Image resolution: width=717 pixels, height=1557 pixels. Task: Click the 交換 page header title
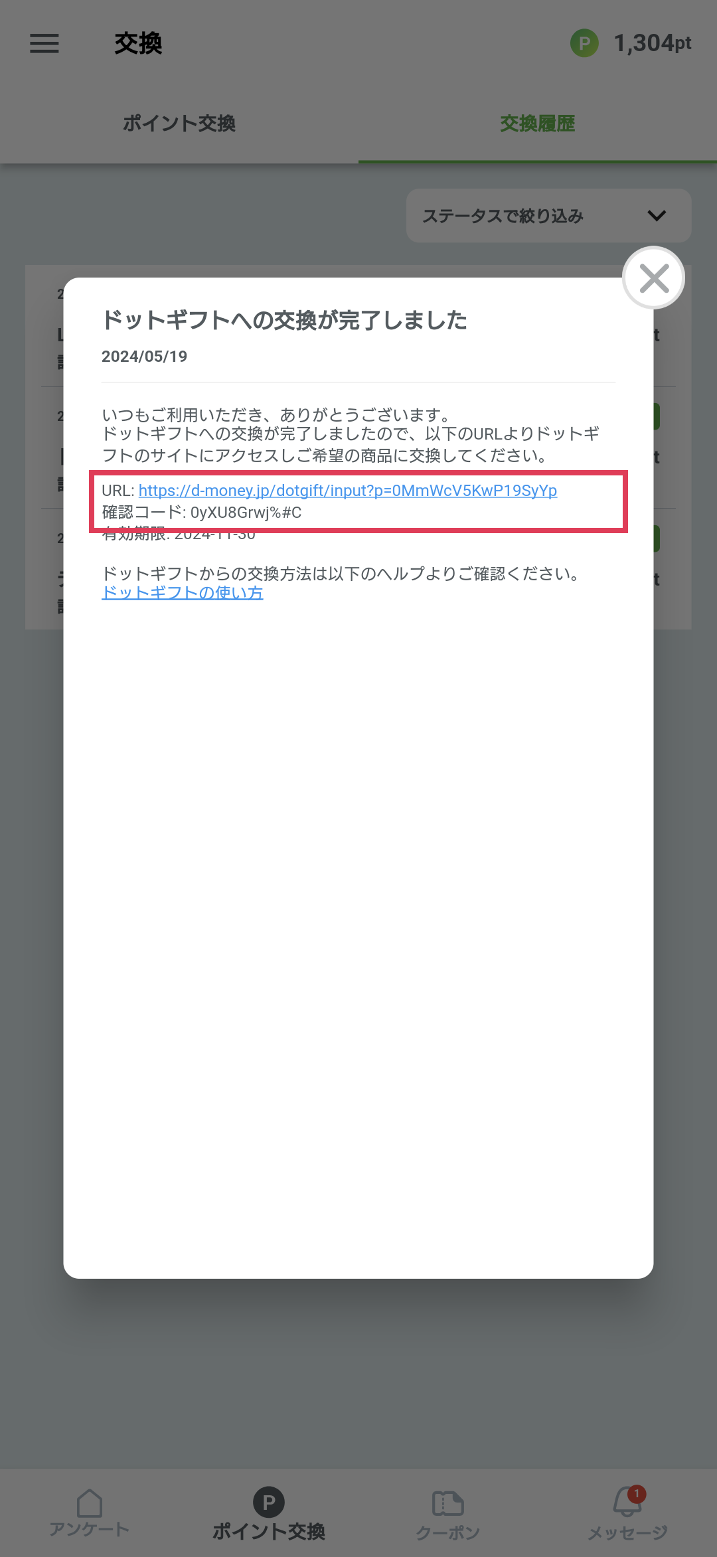[x=138, y=44]
